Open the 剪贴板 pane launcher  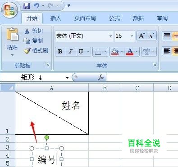coord(48,65)
